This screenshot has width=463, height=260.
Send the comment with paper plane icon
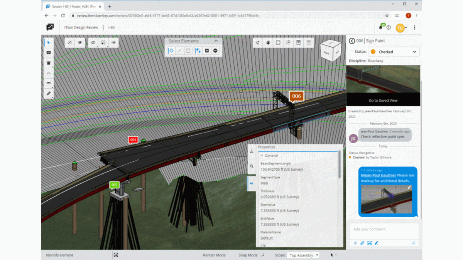(413, 243)
